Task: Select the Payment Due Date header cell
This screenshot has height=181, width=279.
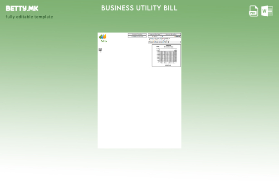Action: (x=155, y=34)
